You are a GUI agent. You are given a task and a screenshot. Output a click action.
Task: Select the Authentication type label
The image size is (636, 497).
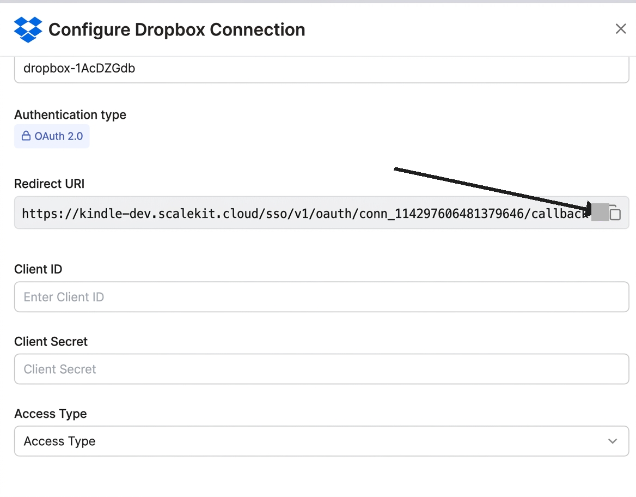[70, 114]
